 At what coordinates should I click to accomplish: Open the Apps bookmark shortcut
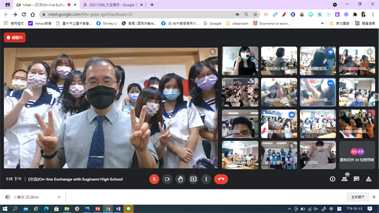(x=13, y=24)
